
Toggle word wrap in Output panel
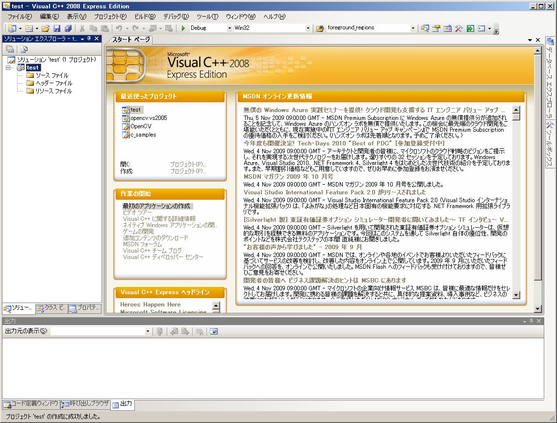pos(214,331)
